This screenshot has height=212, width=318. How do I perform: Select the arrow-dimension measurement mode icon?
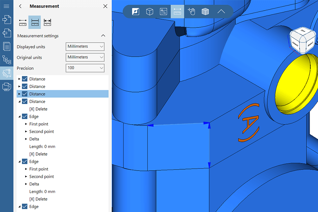tap(47, 22)
